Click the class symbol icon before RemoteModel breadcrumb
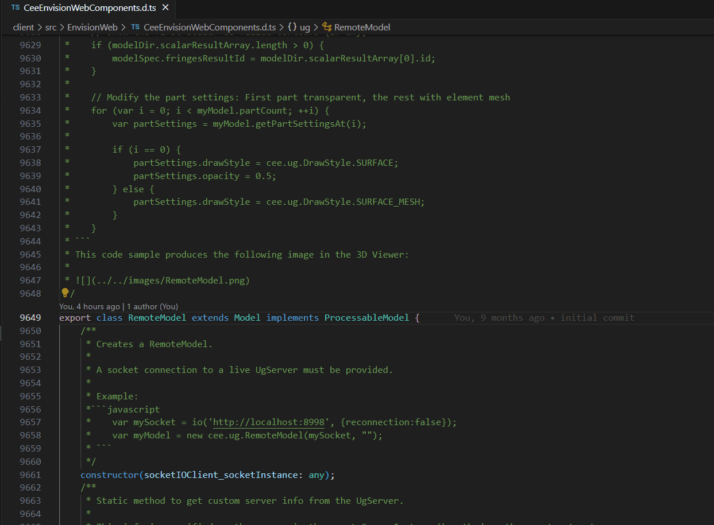This screenshot has height=525, width=714. [x=327, y=27]
